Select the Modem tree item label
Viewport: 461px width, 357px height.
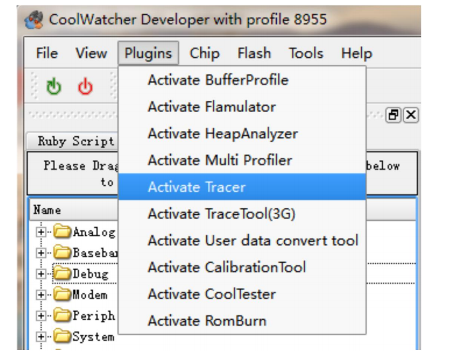point(90,295)
